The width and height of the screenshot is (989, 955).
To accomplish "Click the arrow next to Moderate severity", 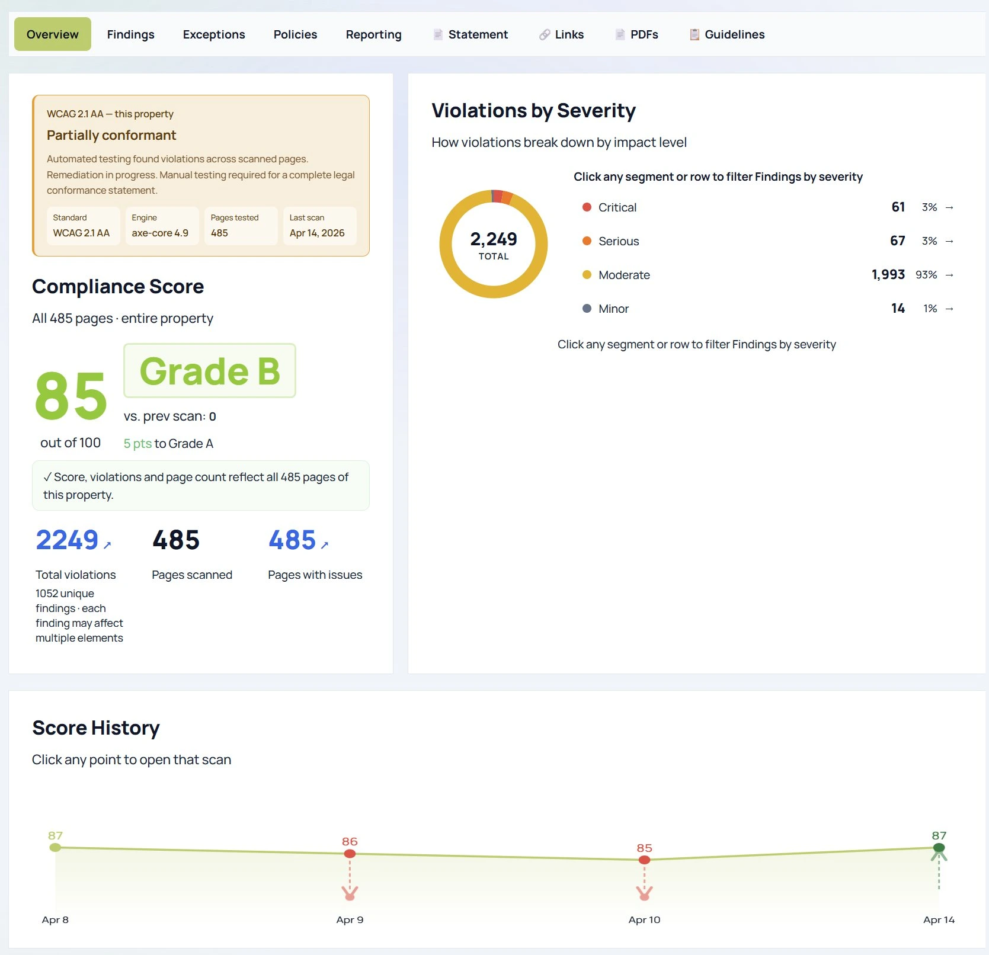I will pyautogui.click(x=950, y=275).
